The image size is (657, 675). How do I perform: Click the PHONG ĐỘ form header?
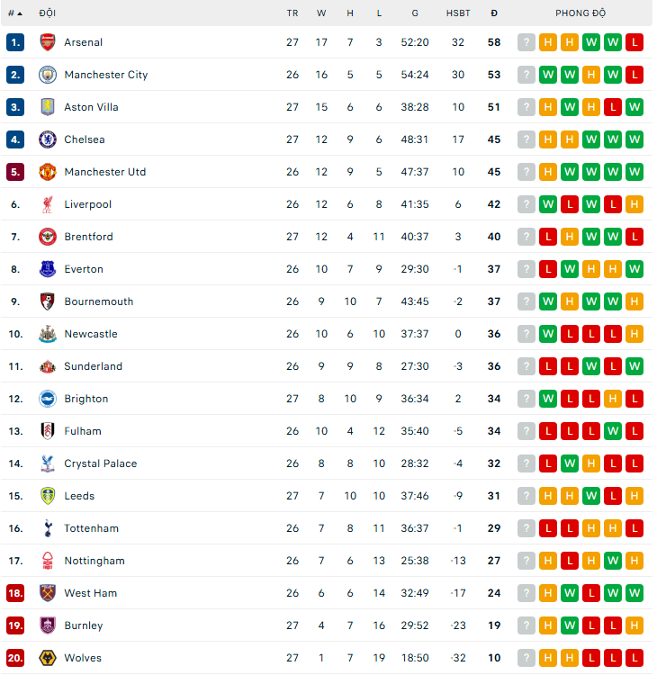coord(580,13)
